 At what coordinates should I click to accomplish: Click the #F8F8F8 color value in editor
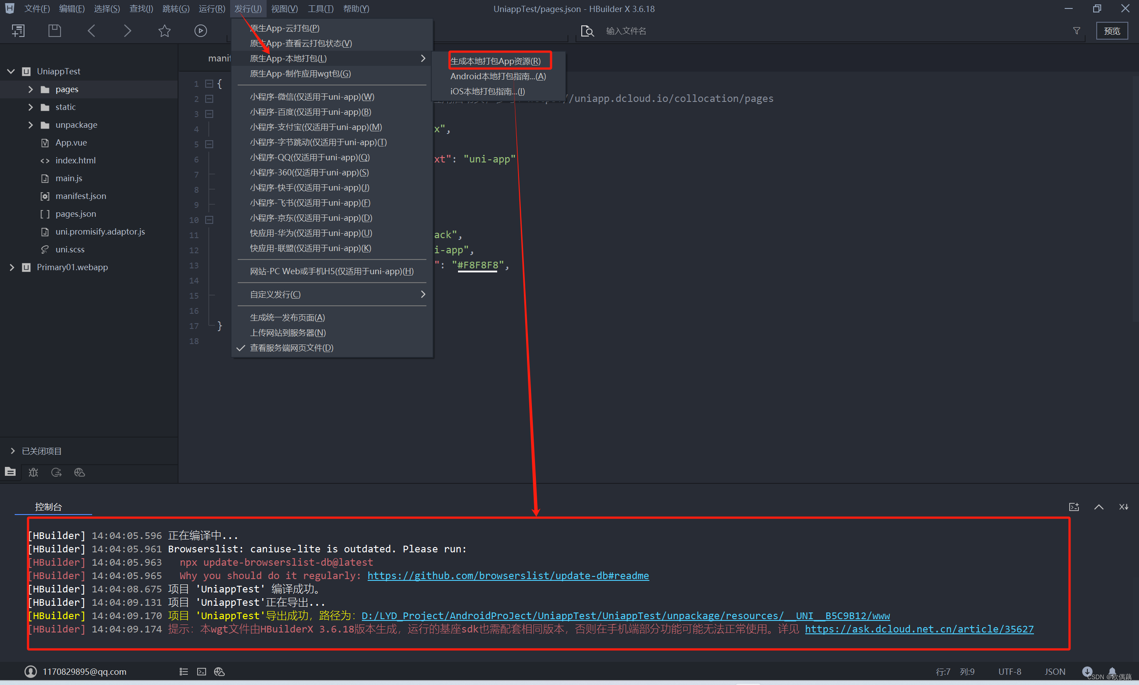pos(477,265)
